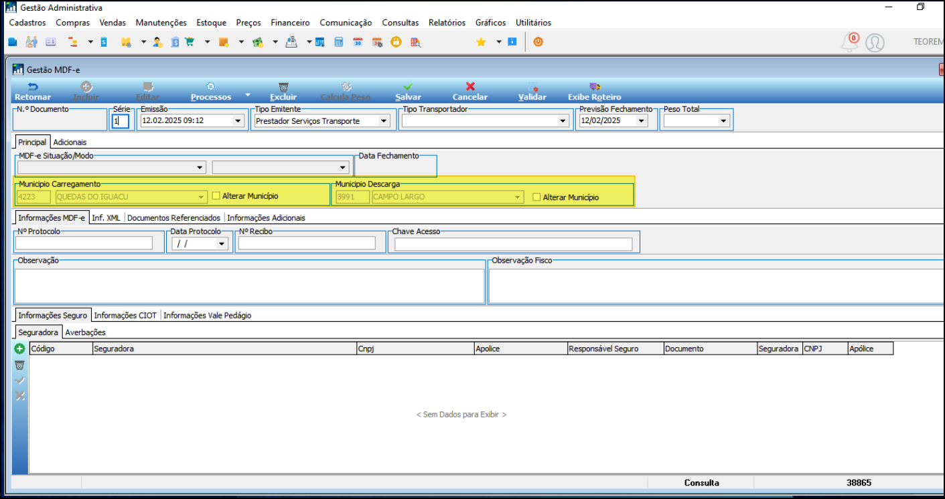Open the Relatórios menu

447,23
